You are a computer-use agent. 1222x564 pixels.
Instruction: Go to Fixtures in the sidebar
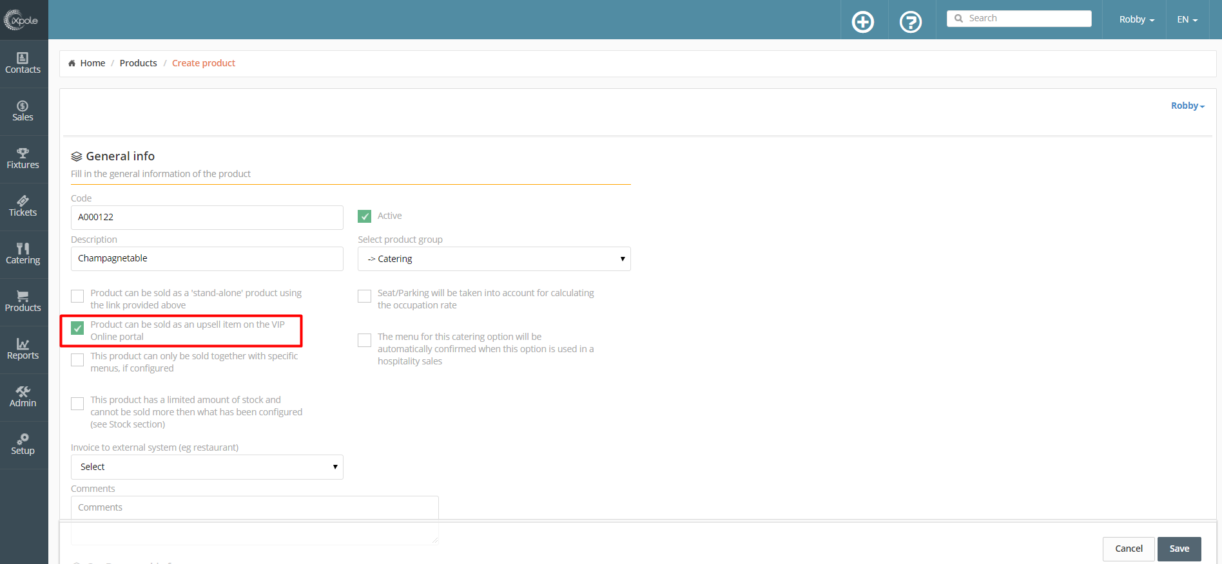pos(23,158)
